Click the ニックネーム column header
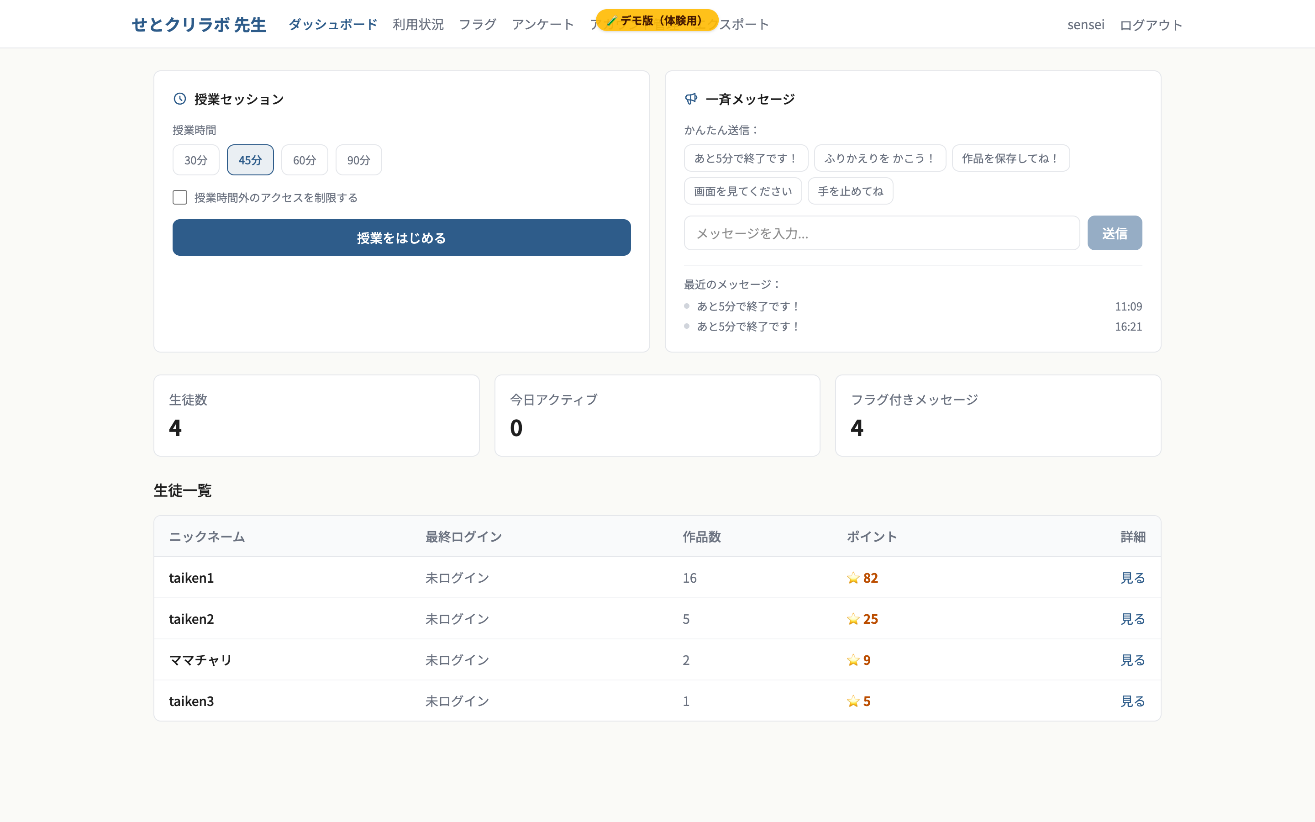Viewport: 1315px width, 822px height. click(207, 537)
